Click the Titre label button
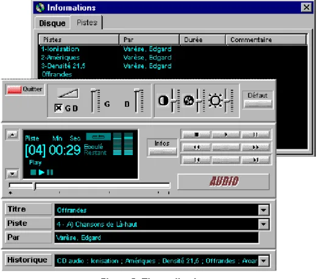The height and width of the screenshot is (279, 318). [x=29, y=209]
